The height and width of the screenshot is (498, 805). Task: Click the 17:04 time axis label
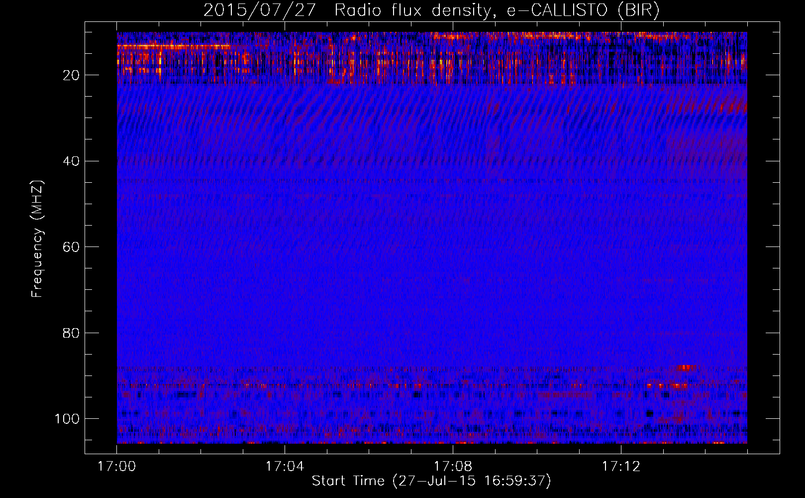[x=285, y=467]
